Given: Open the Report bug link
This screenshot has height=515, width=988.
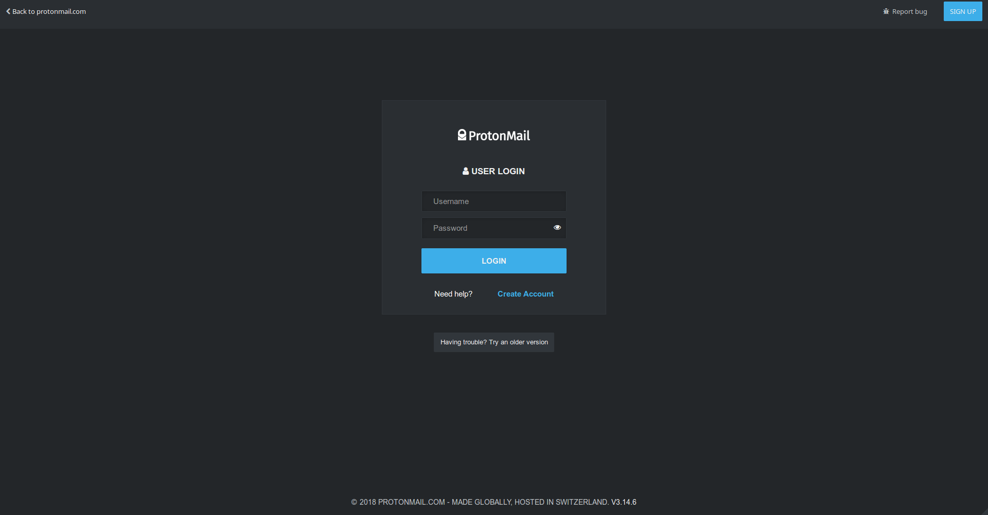Looking at the screenshot, I should tap(905, 11).
